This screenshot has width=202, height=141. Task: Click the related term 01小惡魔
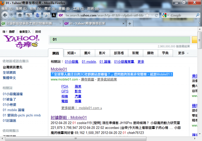coord(72,62)
